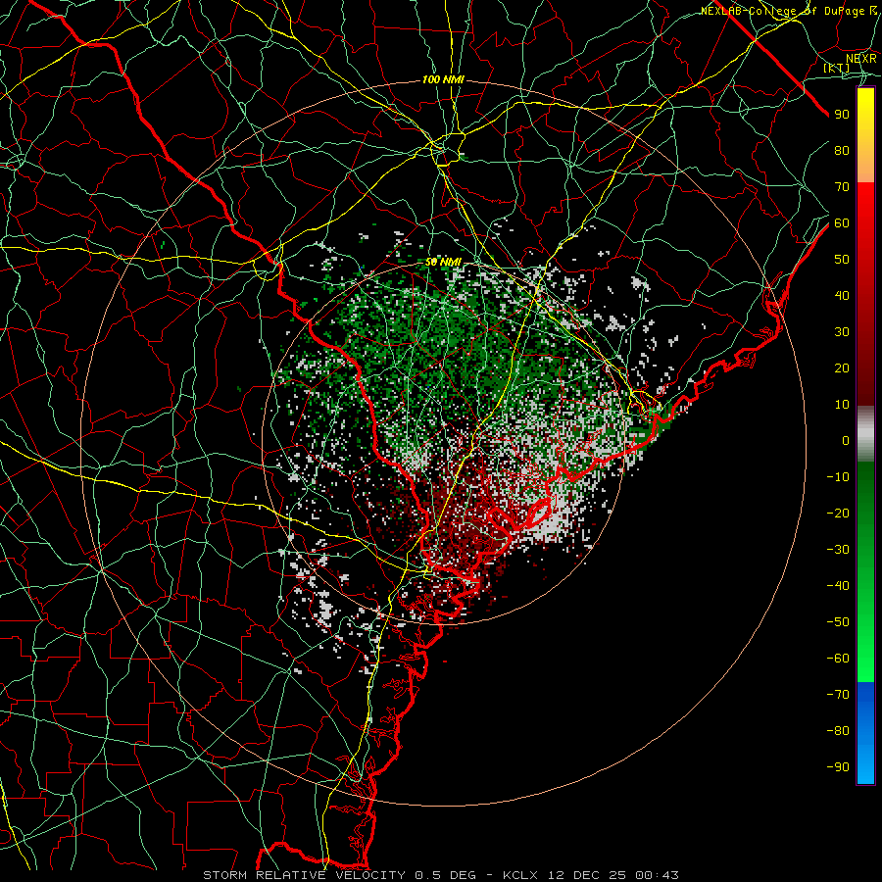Screen dimensions: 882x882
Task: Click the gray zero-velocity segment of color bar
Action: point(865,434)
